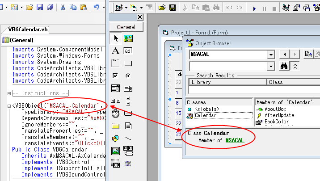This screenshot has height=181, width=320.
Task: Start the project with the Run button
Action: coord(254,8)
